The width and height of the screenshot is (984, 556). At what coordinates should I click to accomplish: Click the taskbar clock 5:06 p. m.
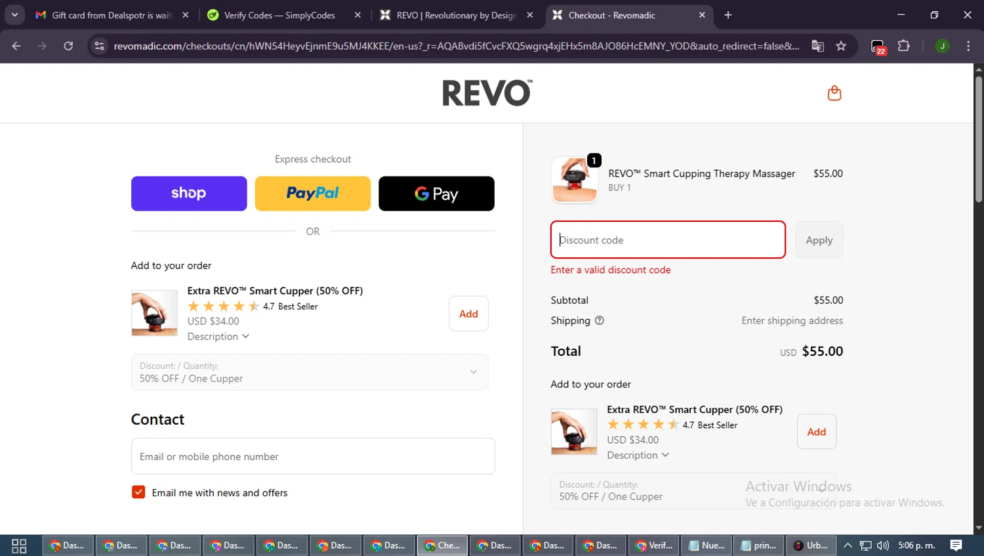pos(916,545)
